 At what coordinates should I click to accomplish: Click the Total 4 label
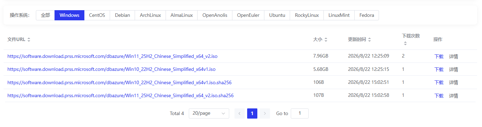pos(177,113)
